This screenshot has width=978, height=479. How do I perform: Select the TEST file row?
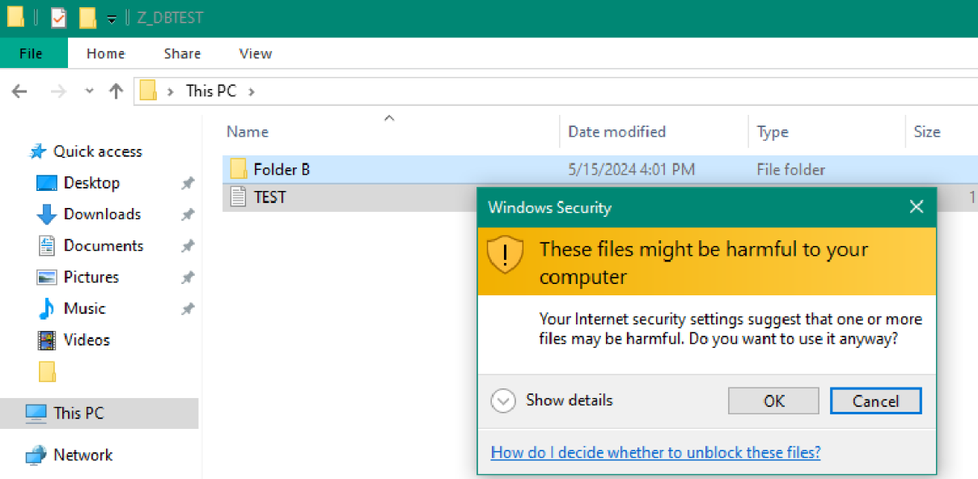coord(349,197)
